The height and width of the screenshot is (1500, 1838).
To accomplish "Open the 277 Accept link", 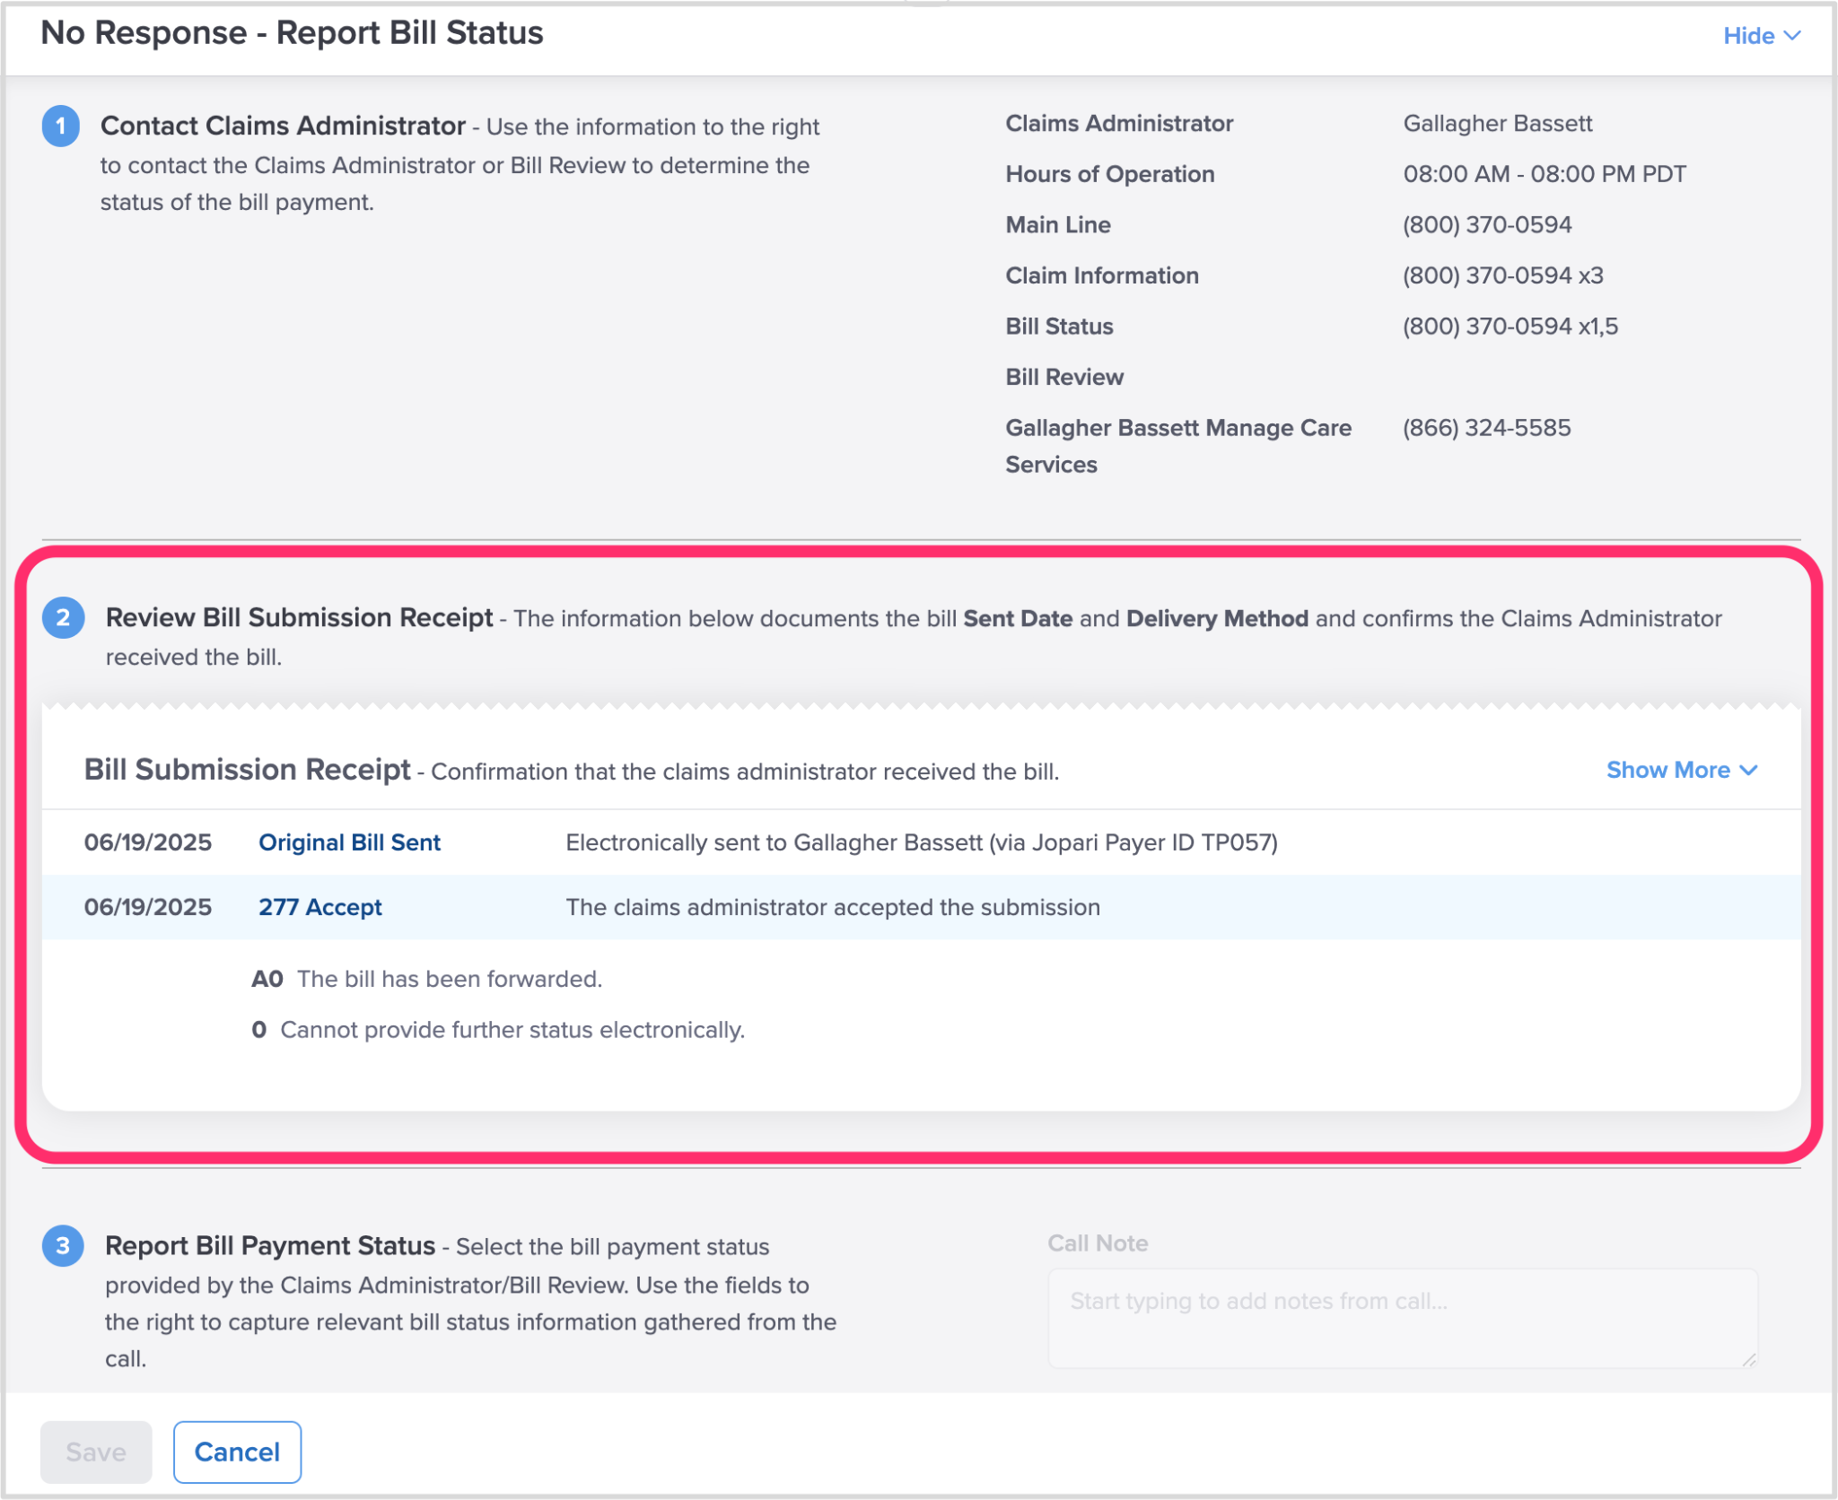I will pyautogui.click(x=319, y=907).
